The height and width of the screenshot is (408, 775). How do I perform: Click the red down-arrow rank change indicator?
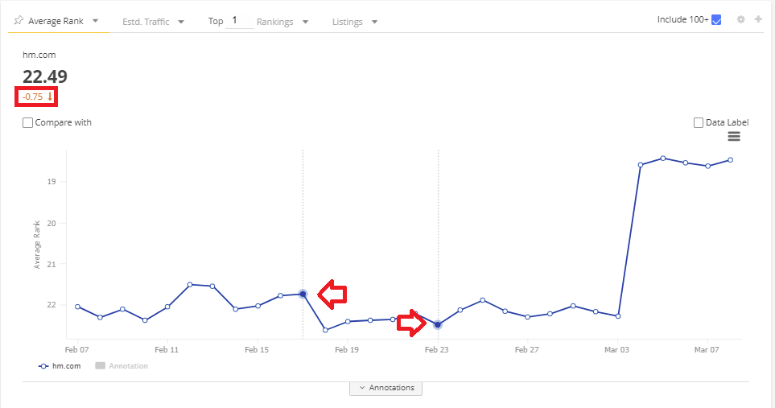point(50,97)
